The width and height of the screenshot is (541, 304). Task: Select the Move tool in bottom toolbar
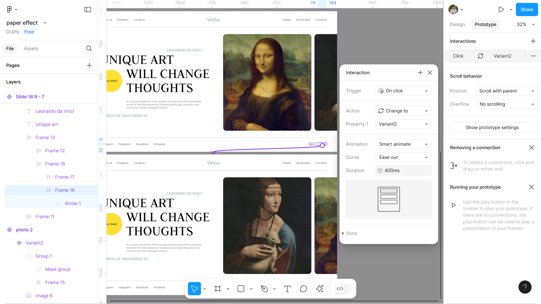coord(194,289)
